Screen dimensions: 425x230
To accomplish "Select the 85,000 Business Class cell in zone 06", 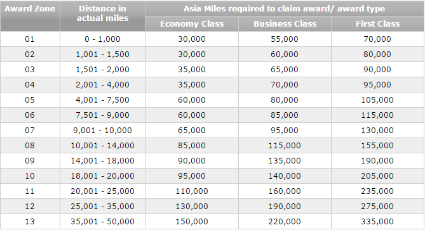I will pos(285,115).
